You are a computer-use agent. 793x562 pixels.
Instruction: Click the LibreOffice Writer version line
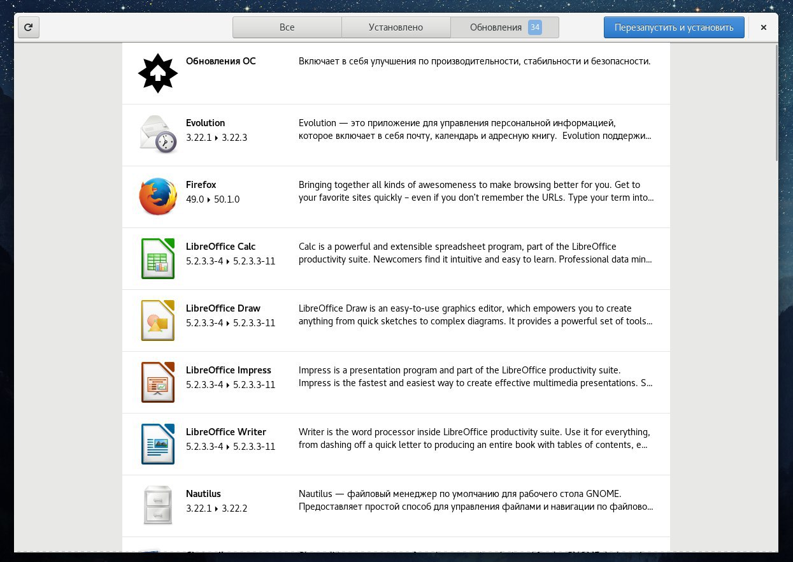tap(231, 447)
